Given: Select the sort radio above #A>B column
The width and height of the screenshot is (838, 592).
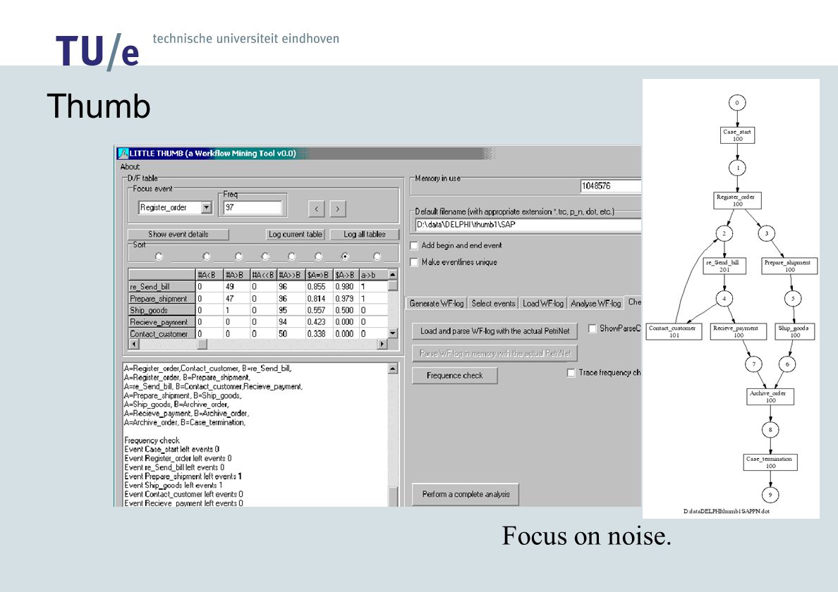Looking at the screenshot, I should pos(238,257).
